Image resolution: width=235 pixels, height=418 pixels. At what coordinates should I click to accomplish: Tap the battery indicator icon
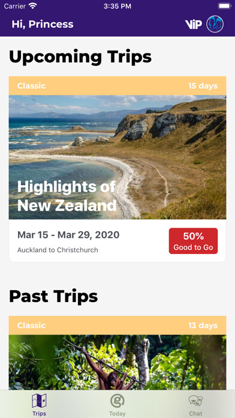(225, 6)
